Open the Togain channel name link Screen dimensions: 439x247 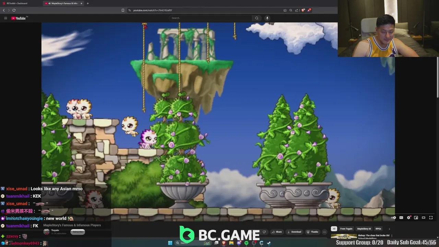click(x=55, y=231)
